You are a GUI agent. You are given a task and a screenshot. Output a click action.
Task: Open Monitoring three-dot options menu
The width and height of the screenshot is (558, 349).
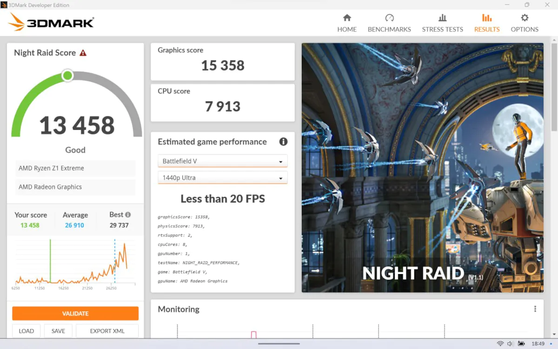tap(535, 309)
